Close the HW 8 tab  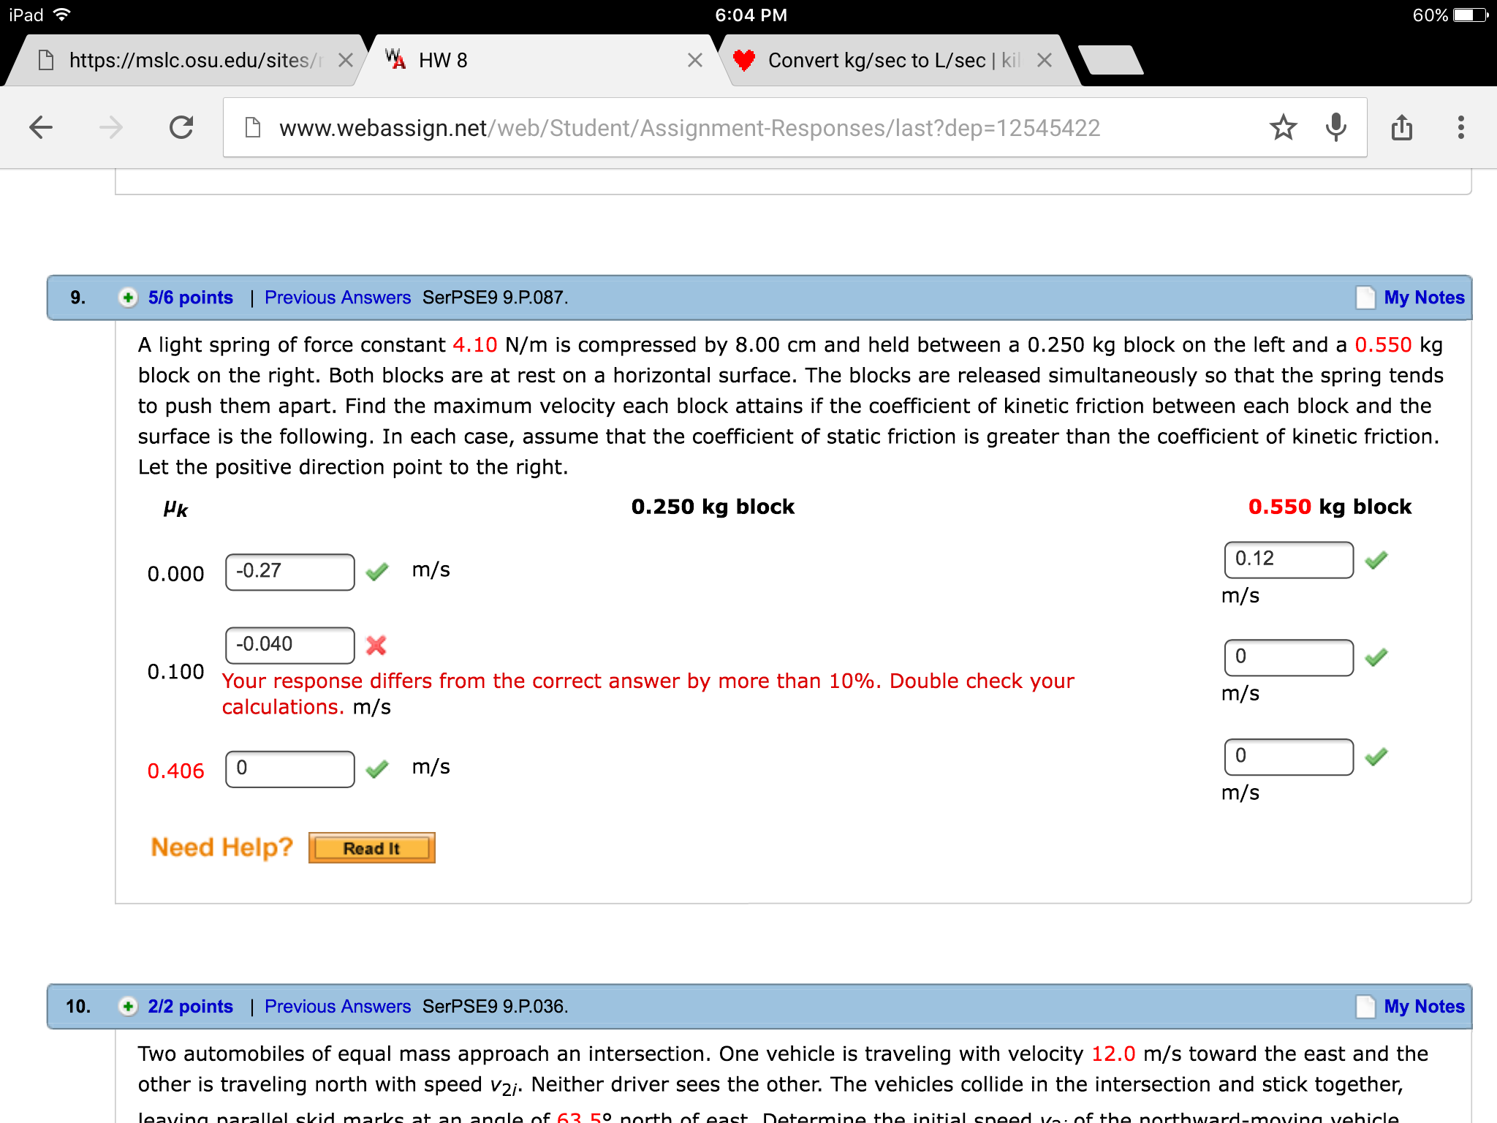coord(695,60)
